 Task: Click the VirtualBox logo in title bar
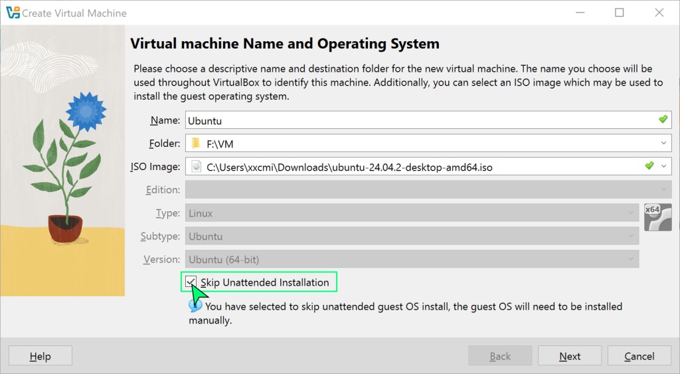coord(13,13)
